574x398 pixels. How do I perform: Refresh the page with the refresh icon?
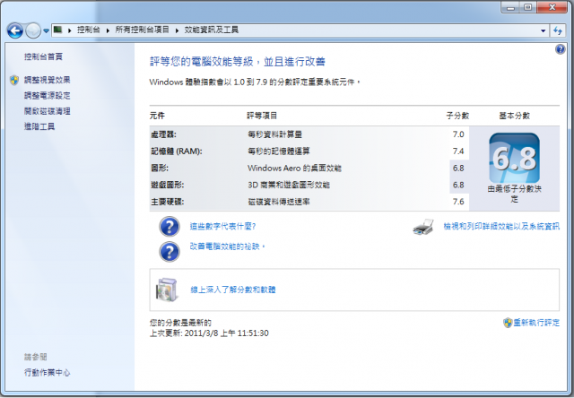(x=558, y=30)
